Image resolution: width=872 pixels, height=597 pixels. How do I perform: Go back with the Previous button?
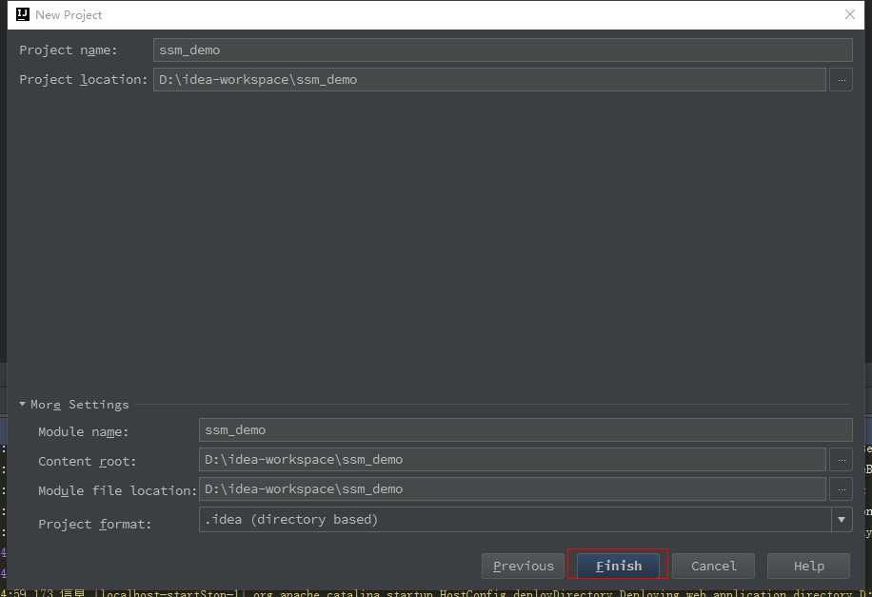(x=523, y=566)
